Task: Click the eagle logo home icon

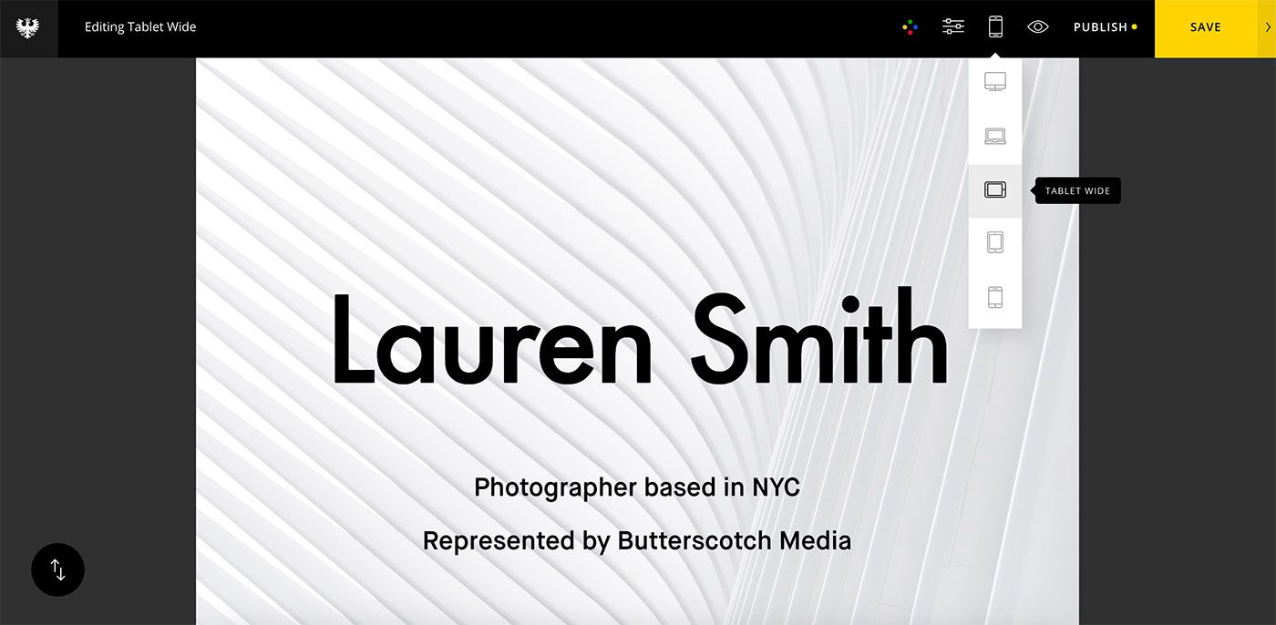Action: pos(28,28)
